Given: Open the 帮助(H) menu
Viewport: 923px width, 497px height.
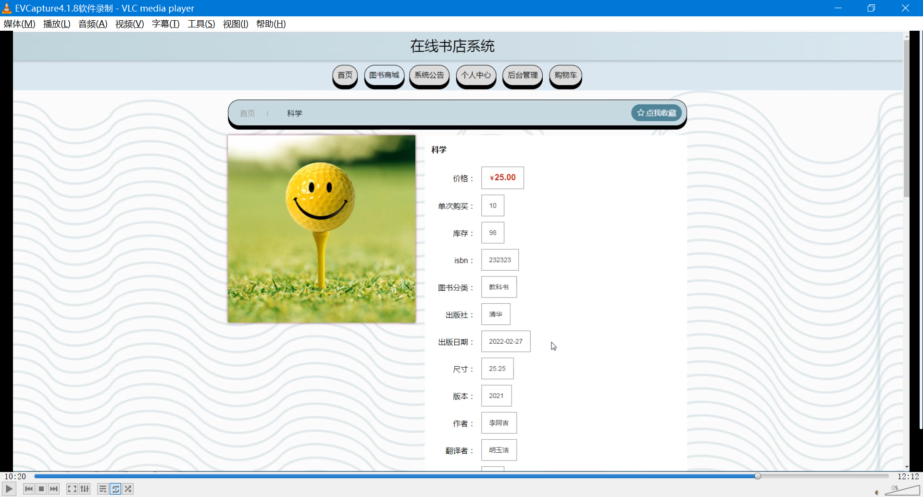Looking at the screenshot, I should pyautogui.click(x=271, y=24).
